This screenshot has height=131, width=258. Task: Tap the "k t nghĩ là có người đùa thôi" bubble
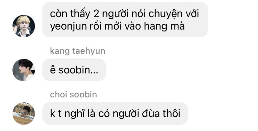pos(115,113)
